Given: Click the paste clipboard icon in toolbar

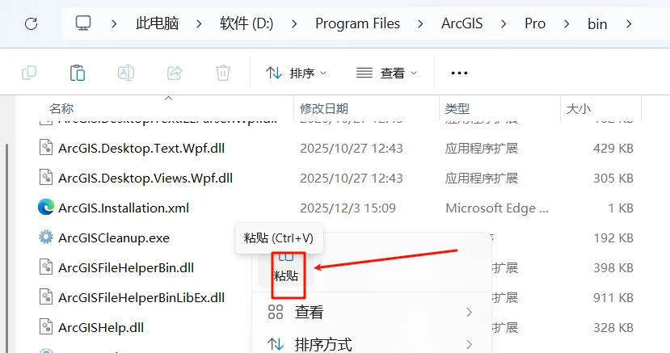Looking at the screenshot, I should [x=78, y=73].
